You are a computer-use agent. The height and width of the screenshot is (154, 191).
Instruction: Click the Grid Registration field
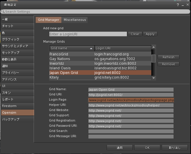[x=131, y=121]
